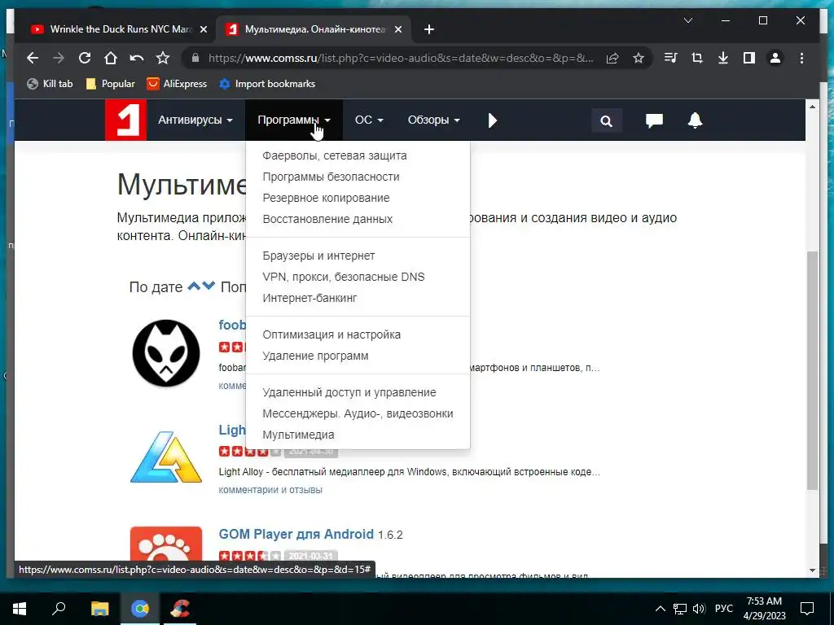
Task: Open a new browser tab
Action: [x=429, y=30]
